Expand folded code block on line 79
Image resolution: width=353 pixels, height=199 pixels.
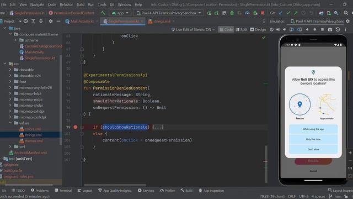[x=158, y=127]
